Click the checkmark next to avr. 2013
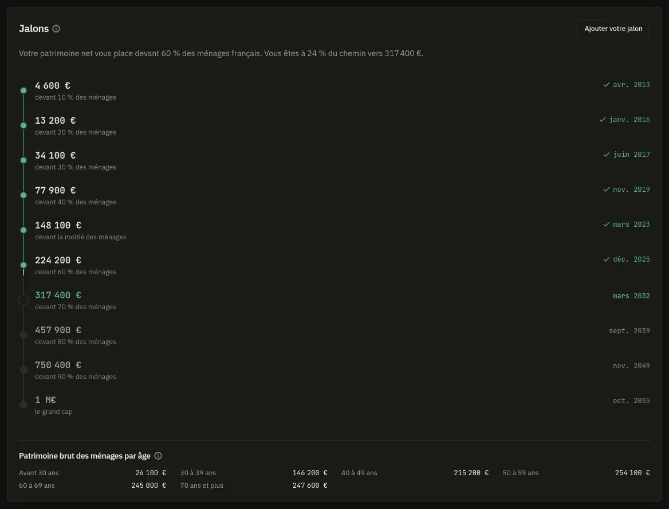 click(x=606, y=85)
